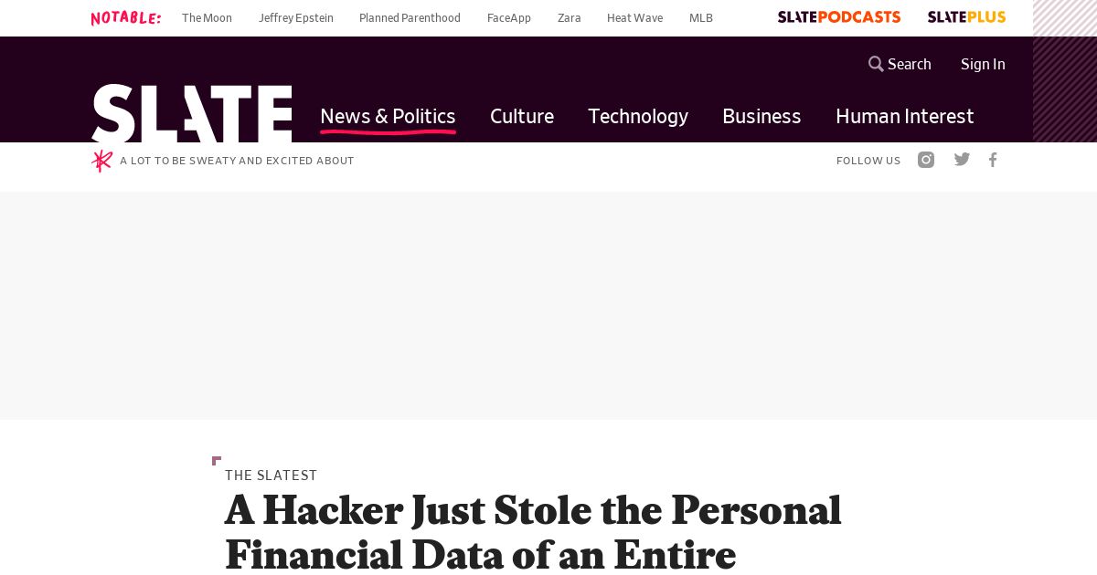The height and width of the screenshot is (575, 1097).
Task: Open Slate's Twitter page icon
Action: 962,160
